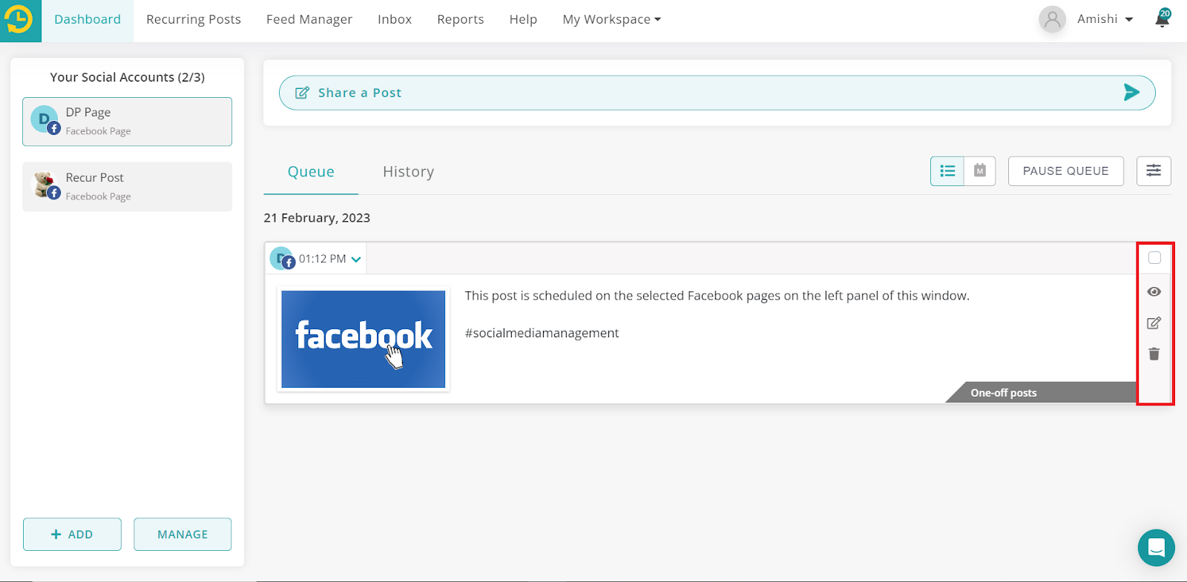This screenshot has width=1187, height=582.
Task: Open the Inbox
Action: (x=395, y=19)
